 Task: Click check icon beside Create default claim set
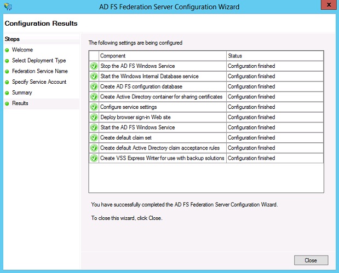tap(94, 138)
